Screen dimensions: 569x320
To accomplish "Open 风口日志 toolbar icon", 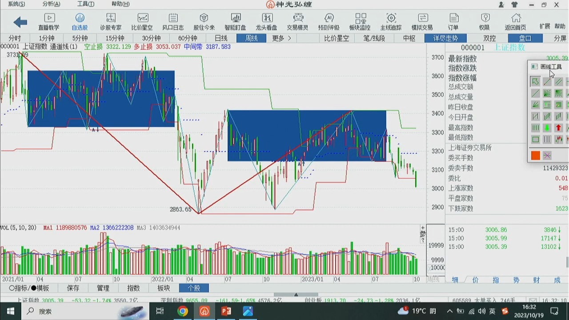I will point(173,22).
